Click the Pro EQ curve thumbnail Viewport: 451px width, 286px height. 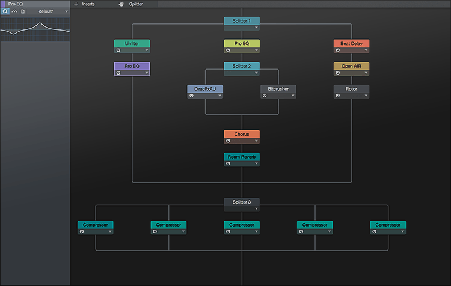pyautogui.click(x=35, y=29)
